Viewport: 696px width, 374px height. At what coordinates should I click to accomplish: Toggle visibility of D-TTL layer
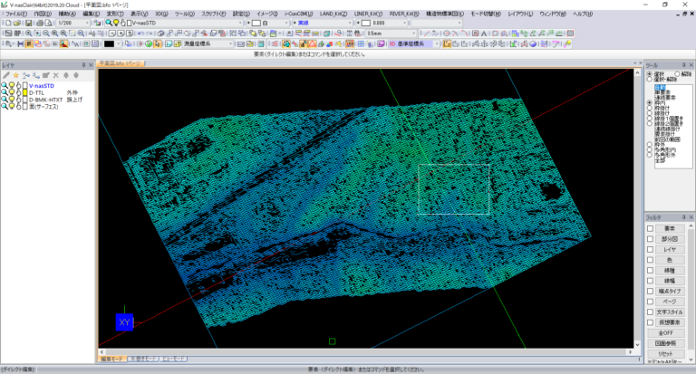(13, 91)
